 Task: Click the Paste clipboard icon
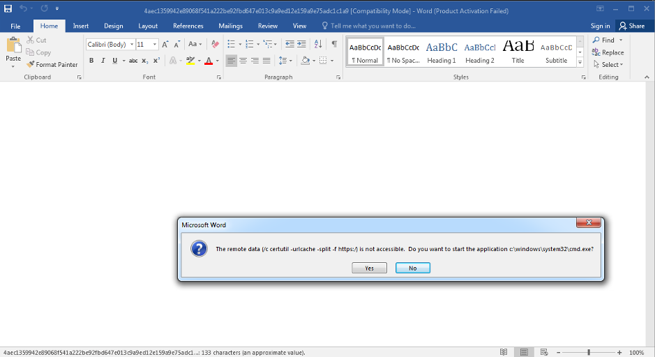coord(13,45)
